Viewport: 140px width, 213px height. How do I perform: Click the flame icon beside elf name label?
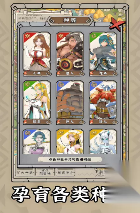click(25, 121)
